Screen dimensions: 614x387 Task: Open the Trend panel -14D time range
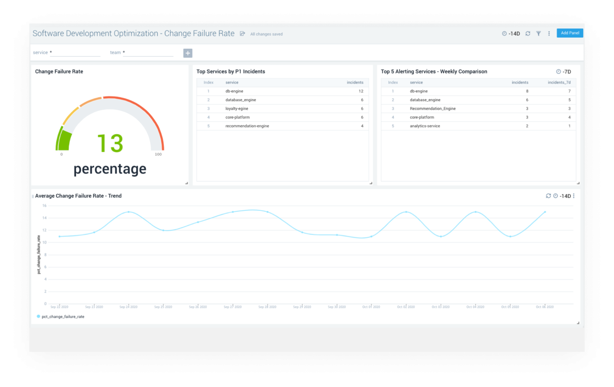click(562, 196)
